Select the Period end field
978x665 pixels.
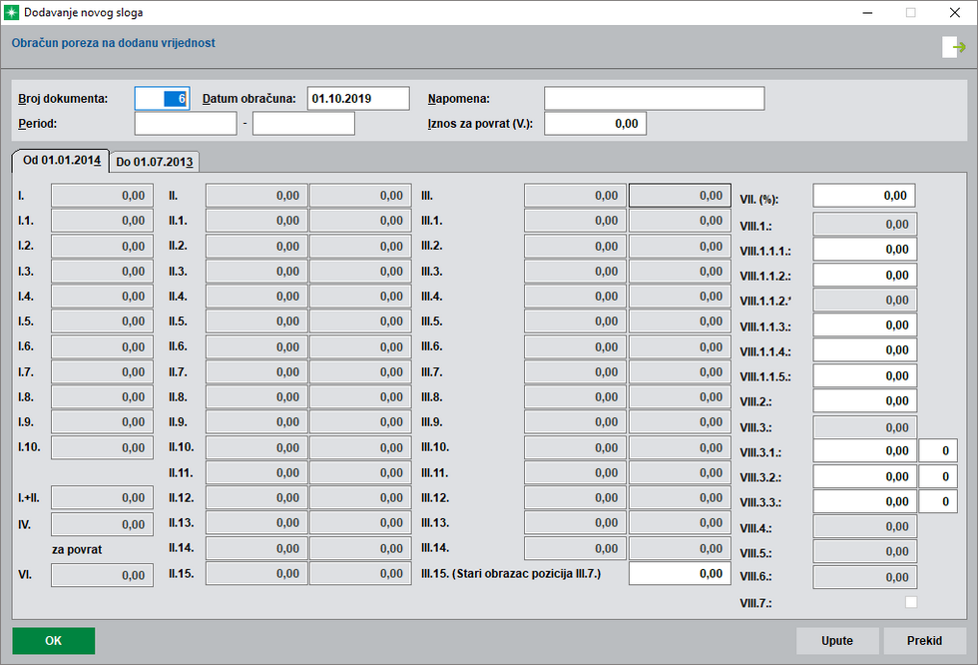pyautogui.click(x=303, y=123)
